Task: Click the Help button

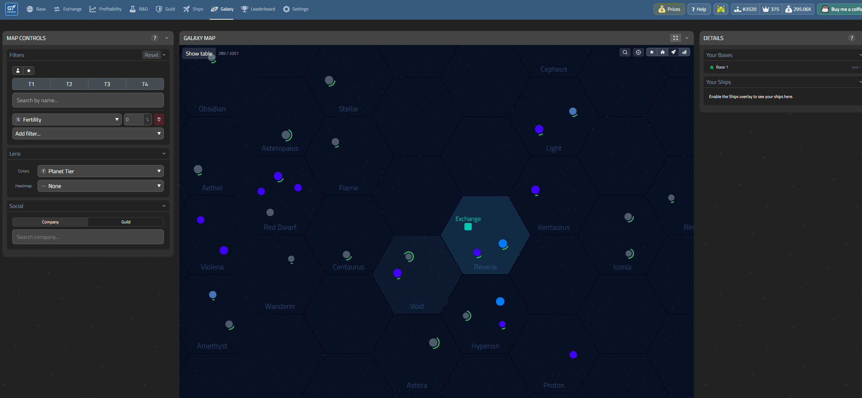Action: click(x=699, y=9)
